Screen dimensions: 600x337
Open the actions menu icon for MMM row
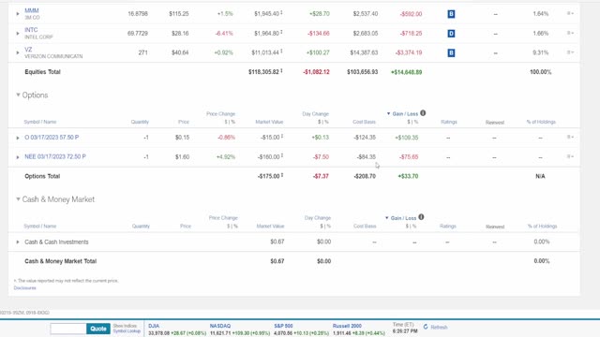pyautogui.click(x=570, y=13)
